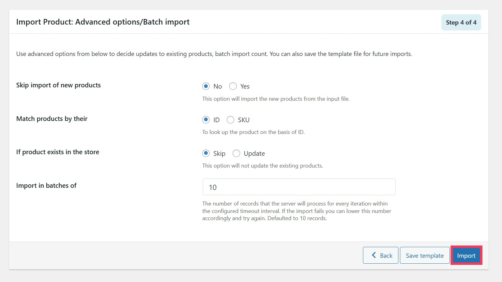Click the back chevron arrow icon
This screenshot has width=502, height=282.
tap(374, 255)
